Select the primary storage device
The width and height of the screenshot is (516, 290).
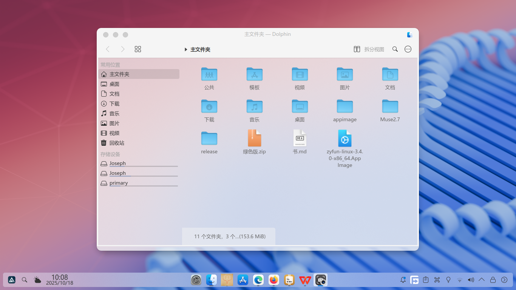(139, 183)
